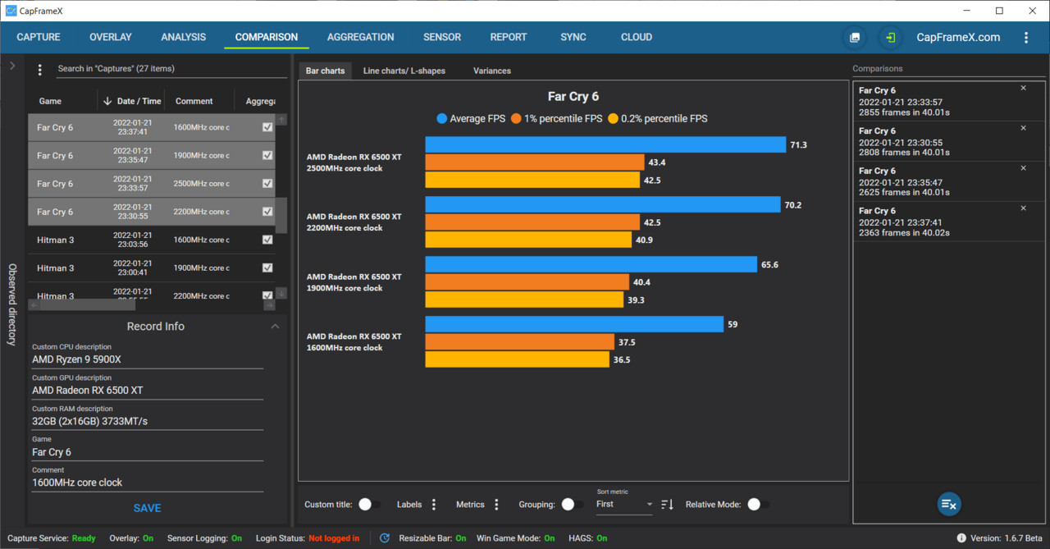Image resolution: width=1050 pixels, height=549 pixels.
Task: Click the green login icon beside CapFrameX.com
Action: 889,37
